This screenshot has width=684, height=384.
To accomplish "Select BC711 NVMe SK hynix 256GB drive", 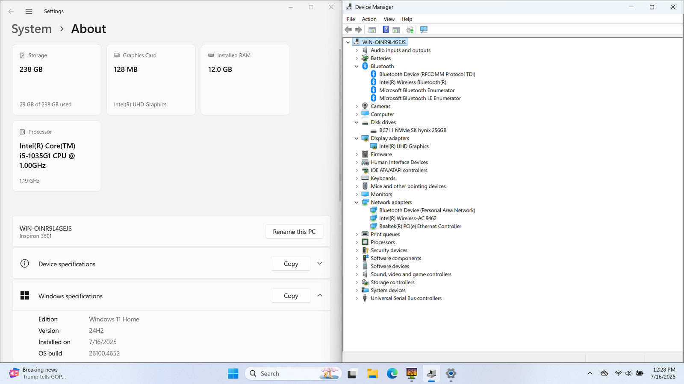I will point(413,131).
